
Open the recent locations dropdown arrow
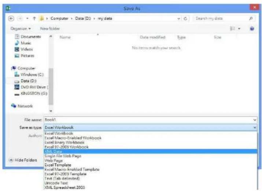(x=27, y=18)
